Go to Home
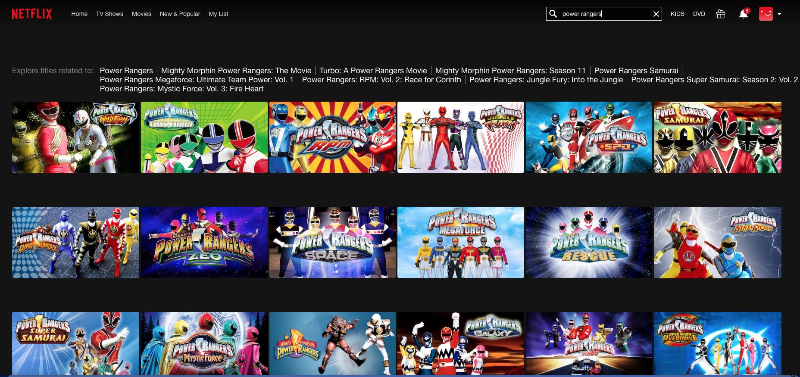 (x=79, y=14)
